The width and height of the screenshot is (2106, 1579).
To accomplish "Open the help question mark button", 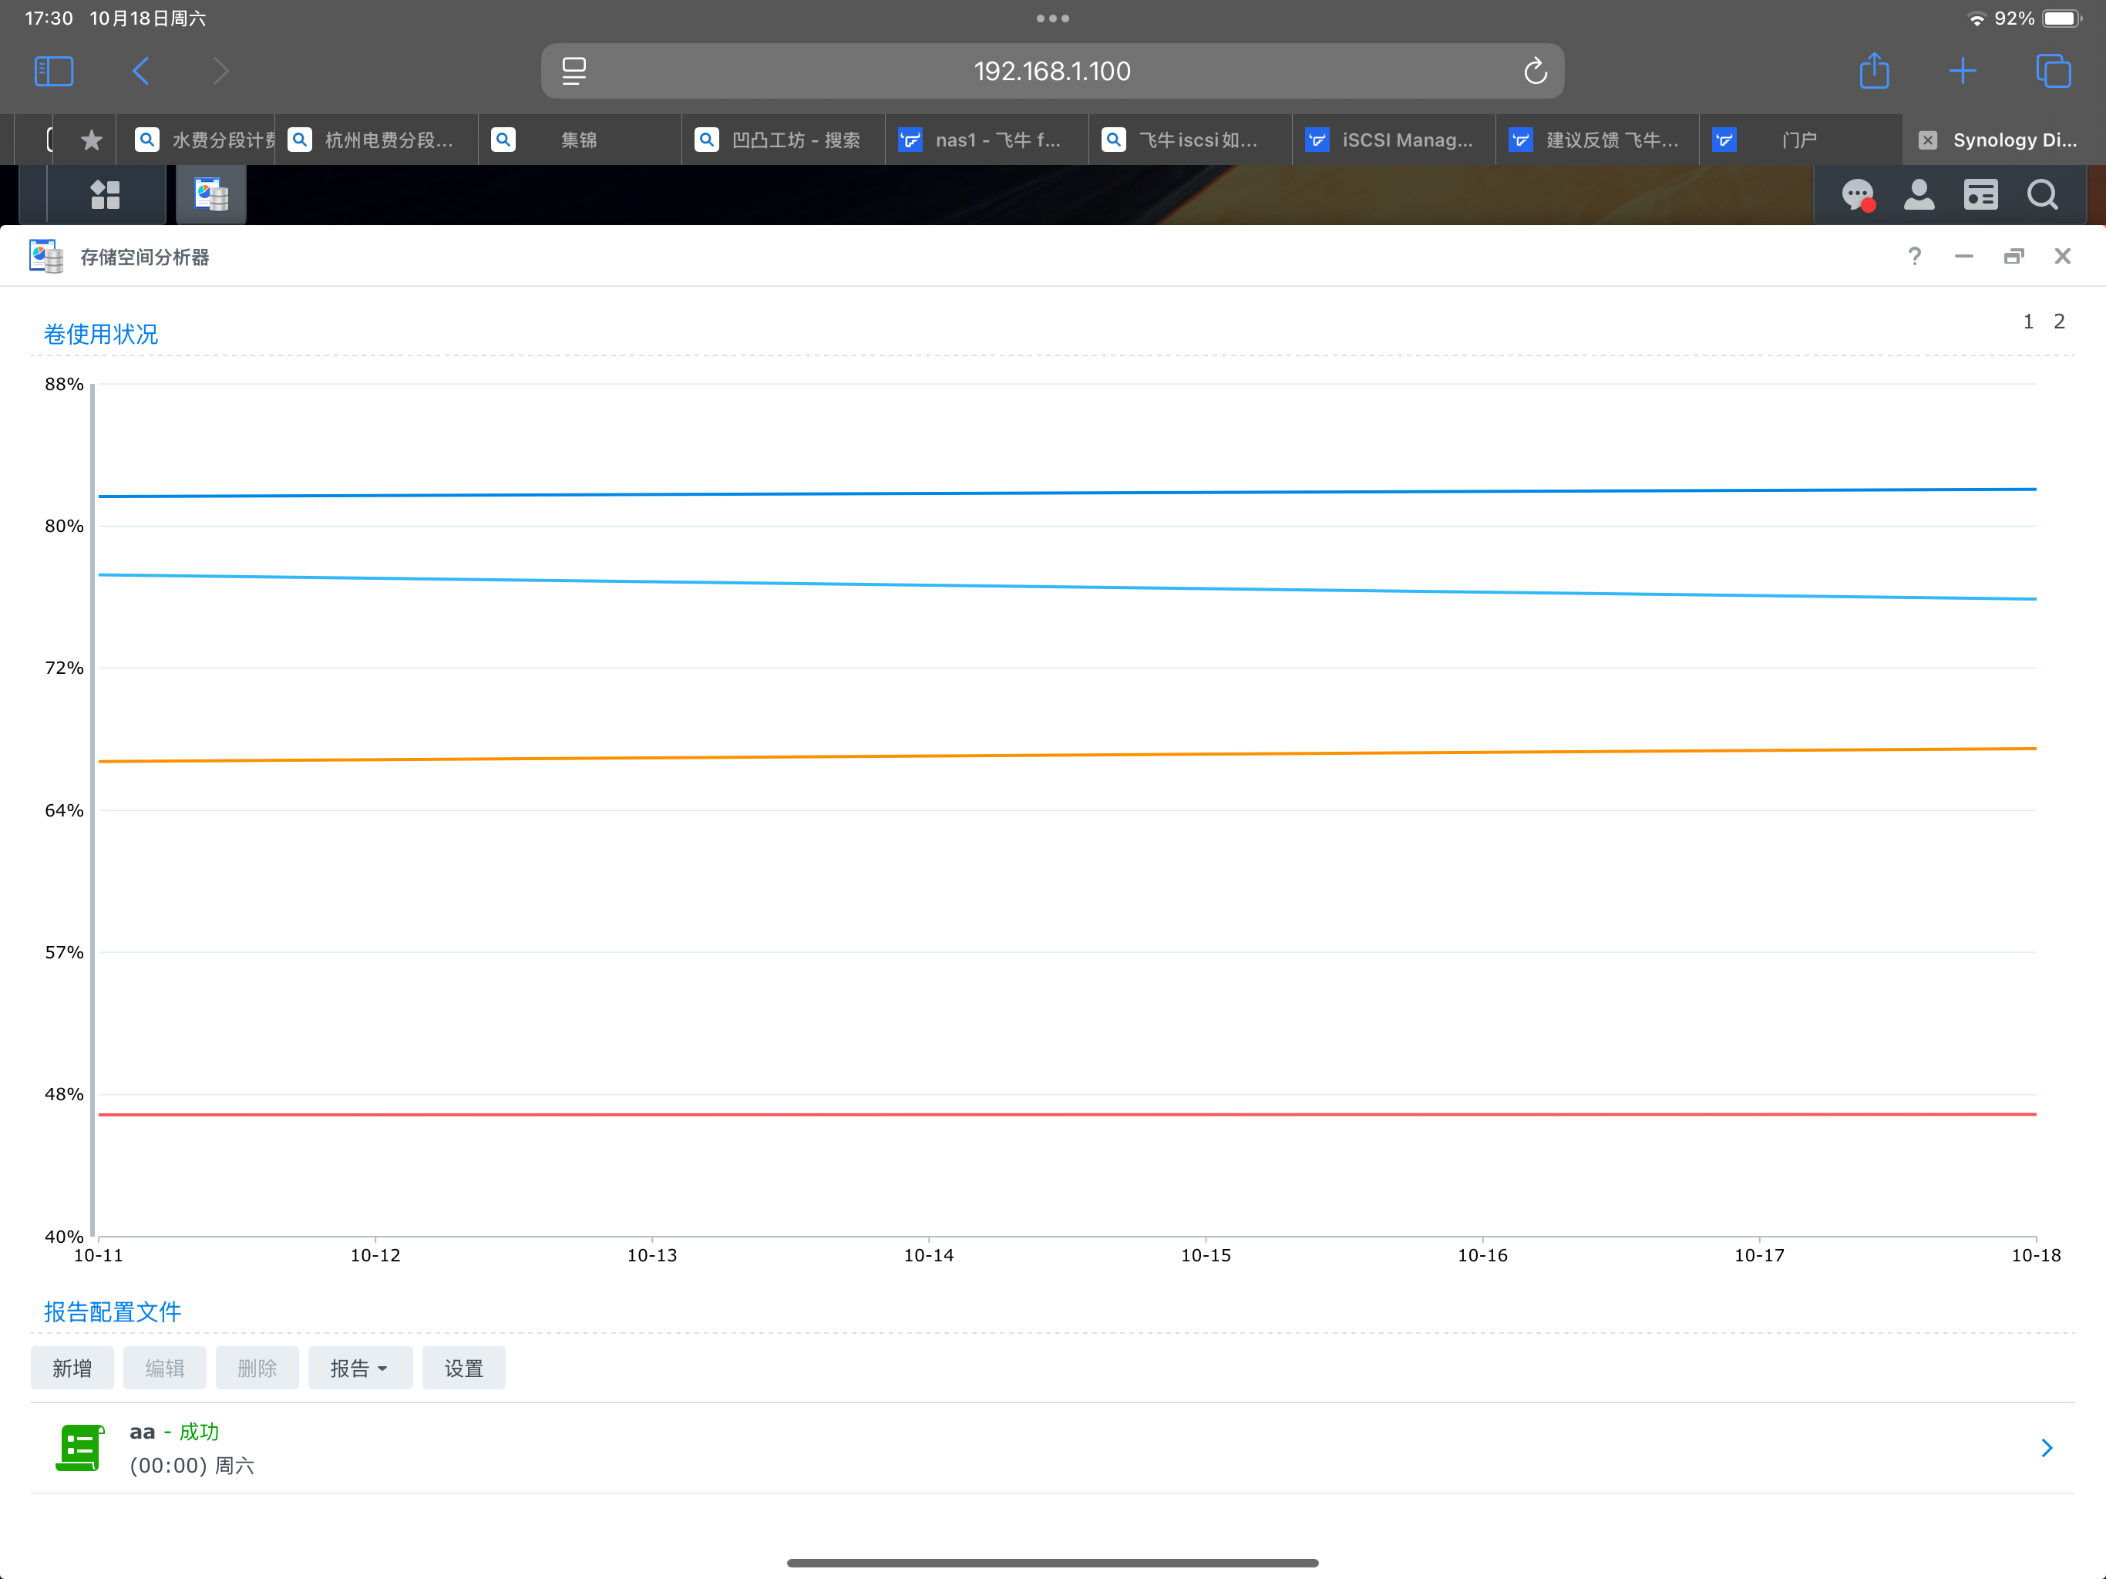I will pyautogui.click(x=1915, y=256).
